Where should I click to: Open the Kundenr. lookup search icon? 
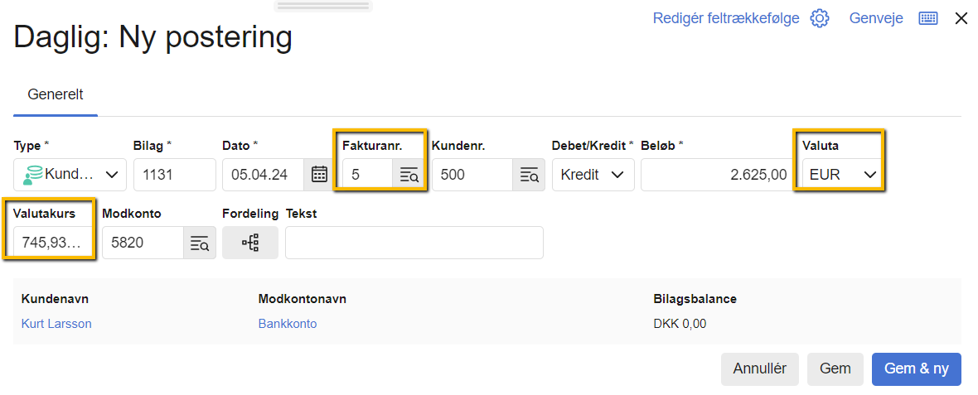tap(530, 175)
